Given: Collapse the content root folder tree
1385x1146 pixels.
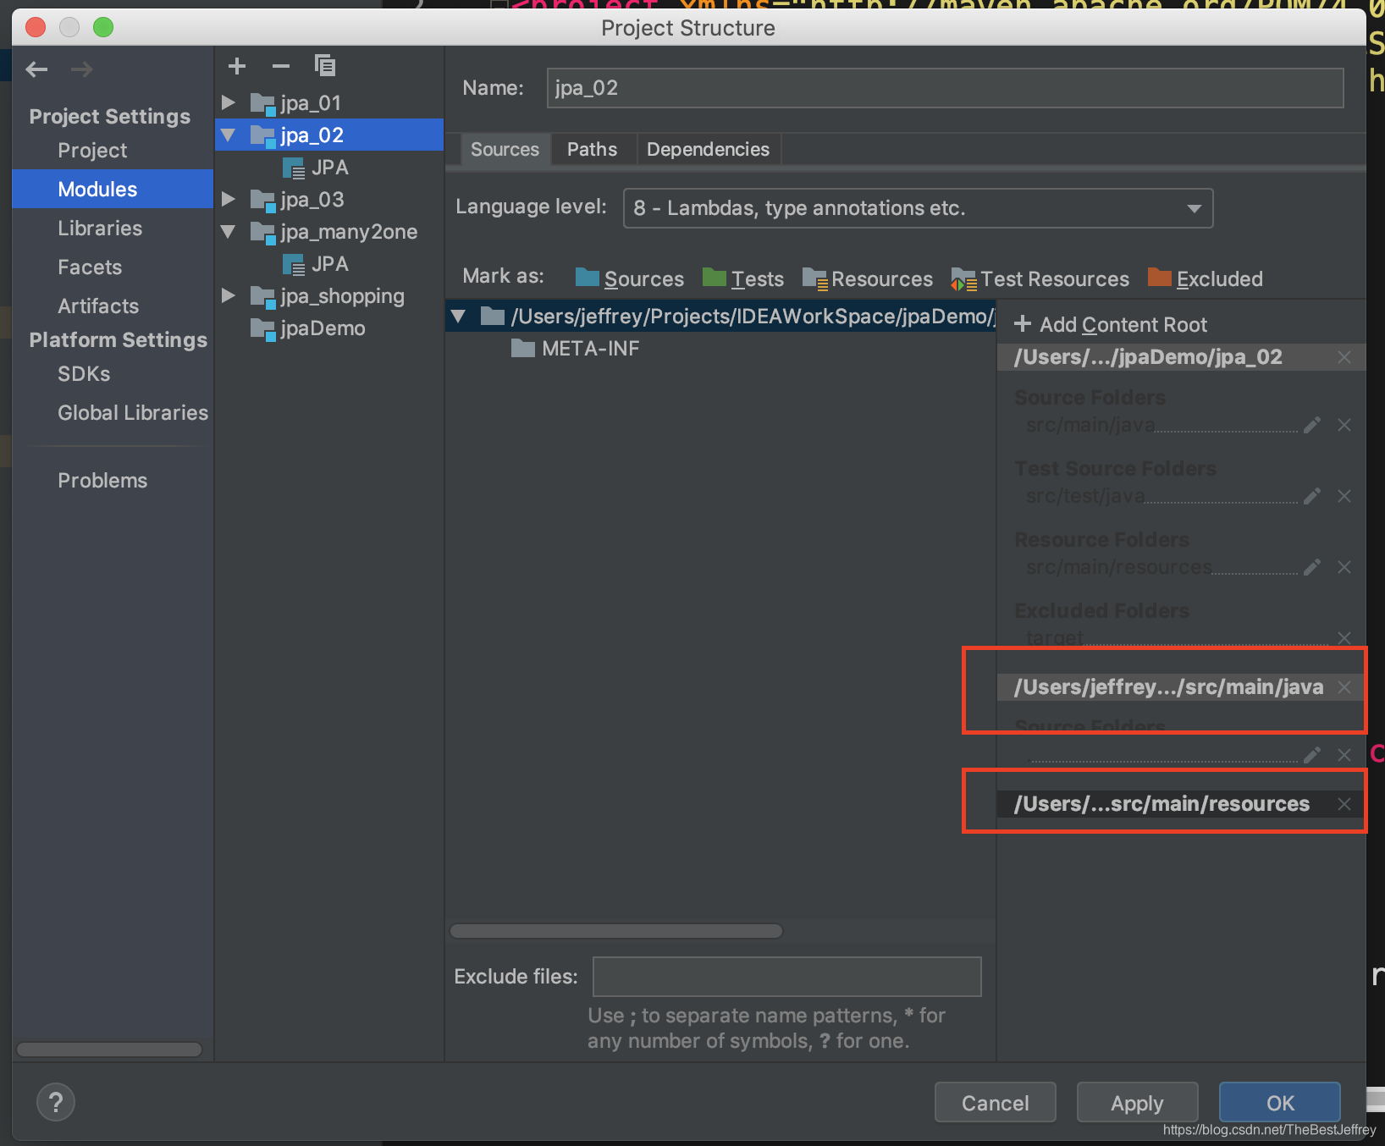Looking at the screenshot, I should coord(459,317).
